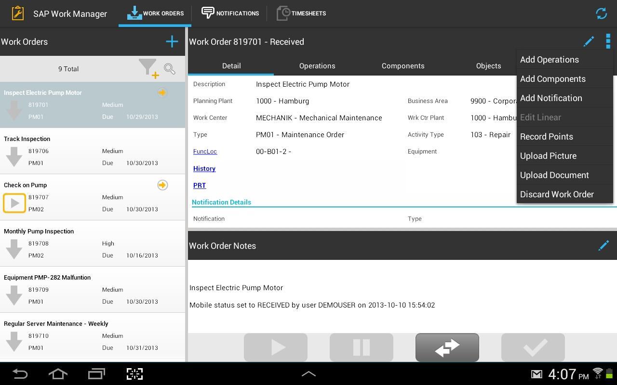Tap the down arrow status for order 819701
617x385 pixels.
[x=14, y=110]
